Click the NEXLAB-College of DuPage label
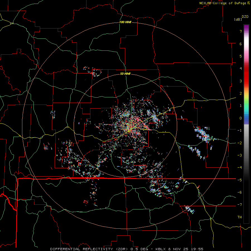 [x=223, y=3]
